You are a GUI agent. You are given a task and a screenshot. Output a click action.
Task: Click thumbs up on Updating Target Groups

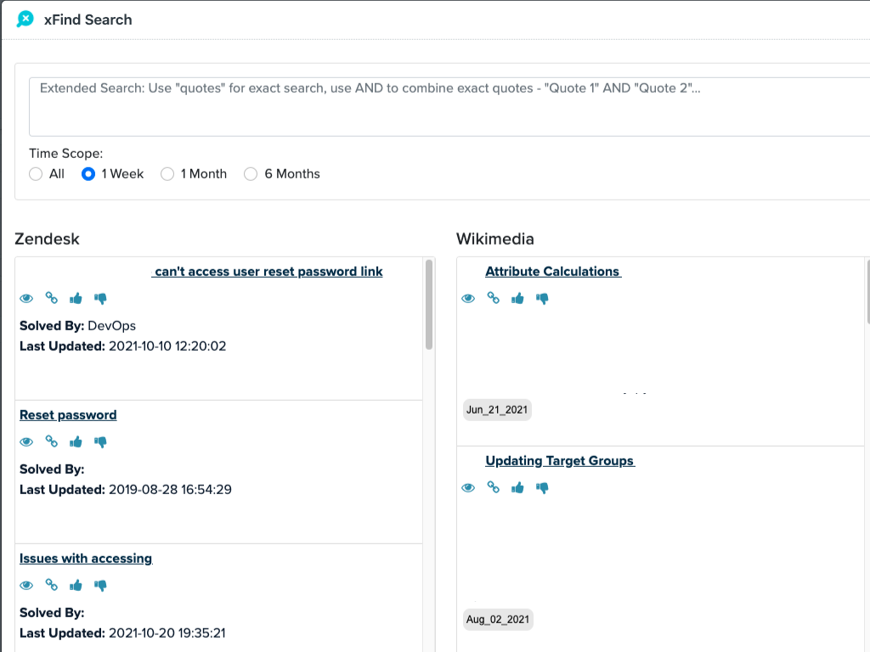click(517, 488)
